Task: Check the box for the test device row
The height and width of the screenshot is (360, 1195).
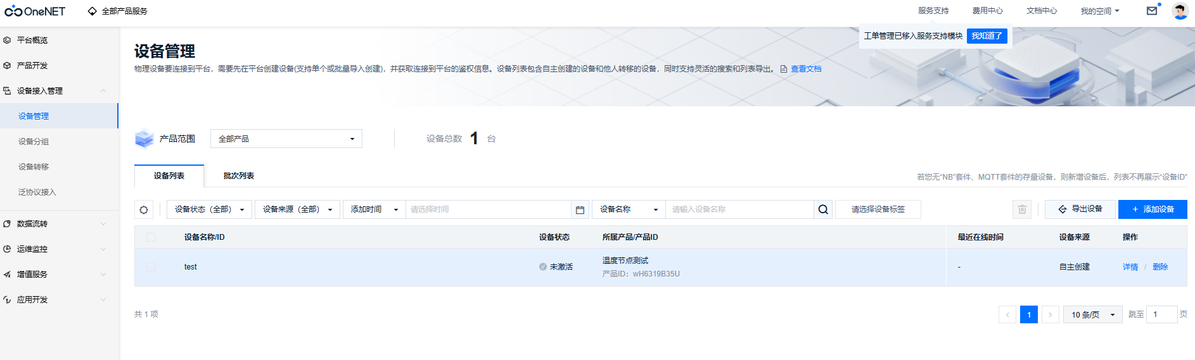Action: pos(151,267)
